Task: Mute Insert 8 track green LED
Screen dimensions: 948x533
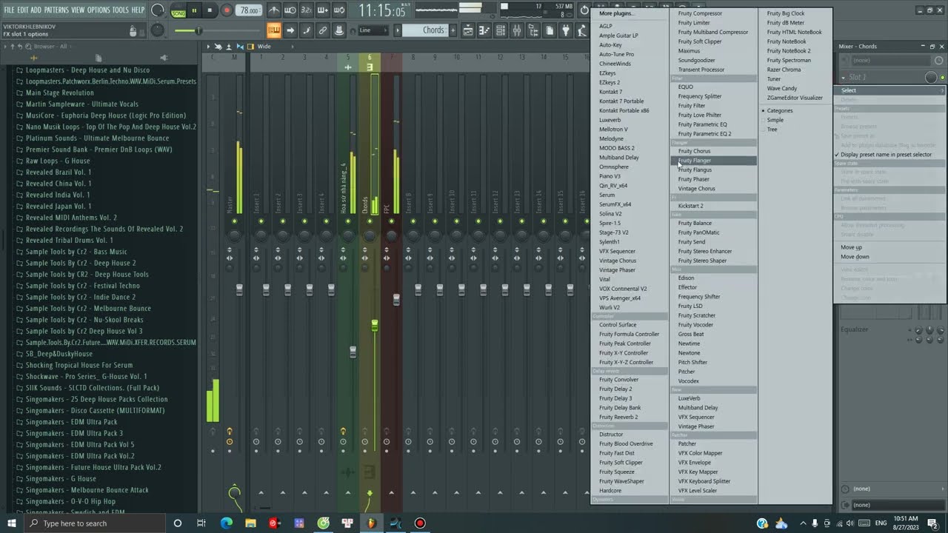Action: pos(413,221)
